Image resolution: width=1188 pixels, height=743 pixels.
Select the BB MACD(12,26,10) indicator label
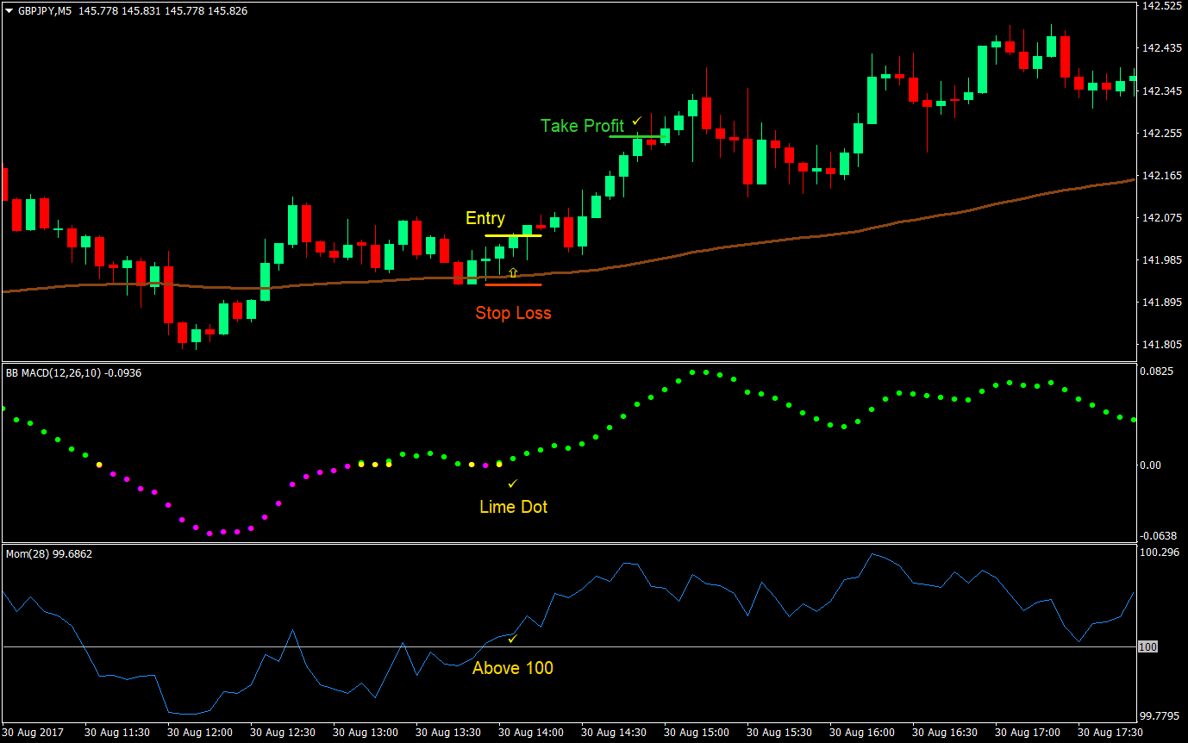[52, 372]
